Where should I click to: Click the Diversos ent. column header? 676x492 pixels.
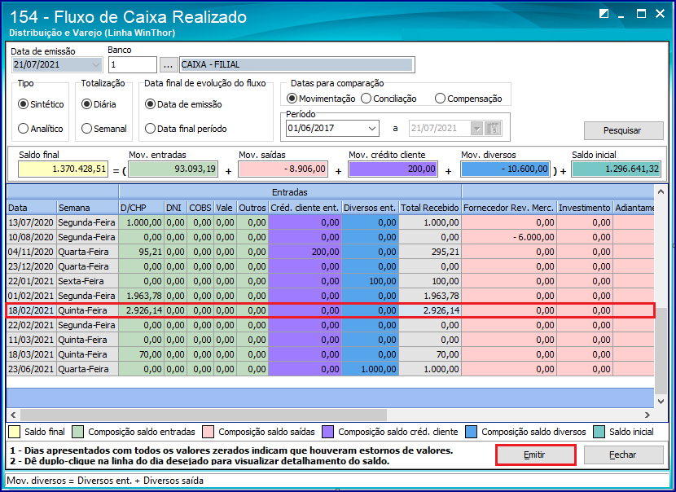click(x=370, y=208)
